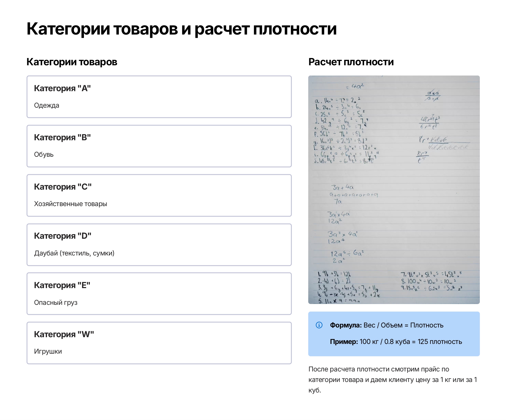Click the Хозяйственные товары description
This screenshot has height=420, width=506.
70,204
